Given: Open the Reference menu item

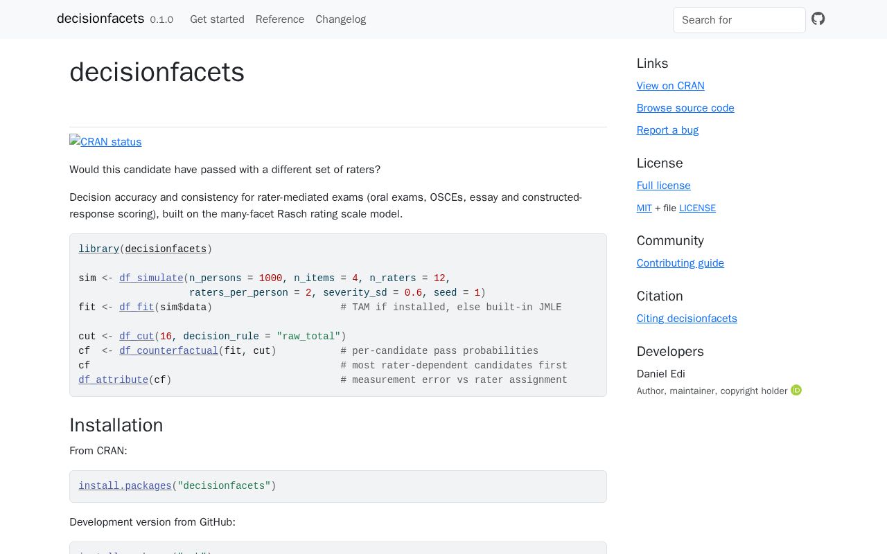Looking at the screenshot, I should [x=280, y=19].
